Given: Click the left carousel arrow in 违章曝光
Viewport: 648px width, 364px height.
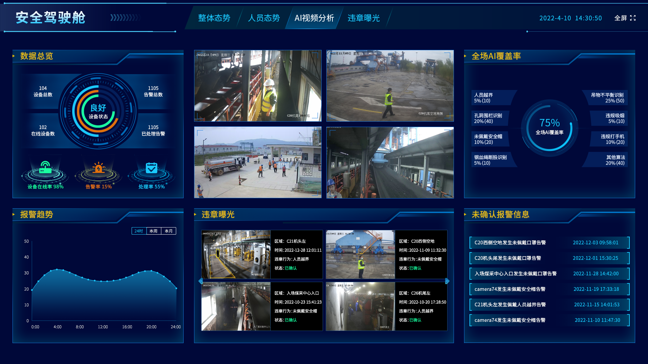Looking at the screenshot, I should pos(200,280).
